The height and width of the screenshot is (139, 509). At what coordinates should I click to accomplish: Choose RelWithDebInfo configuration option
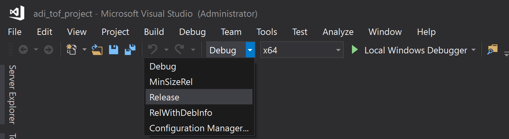181,113
